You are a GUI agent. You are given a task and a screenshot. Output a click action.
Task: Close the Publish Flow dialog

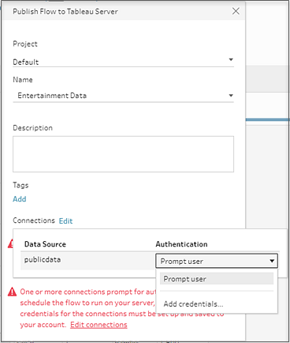coord(236,11)
